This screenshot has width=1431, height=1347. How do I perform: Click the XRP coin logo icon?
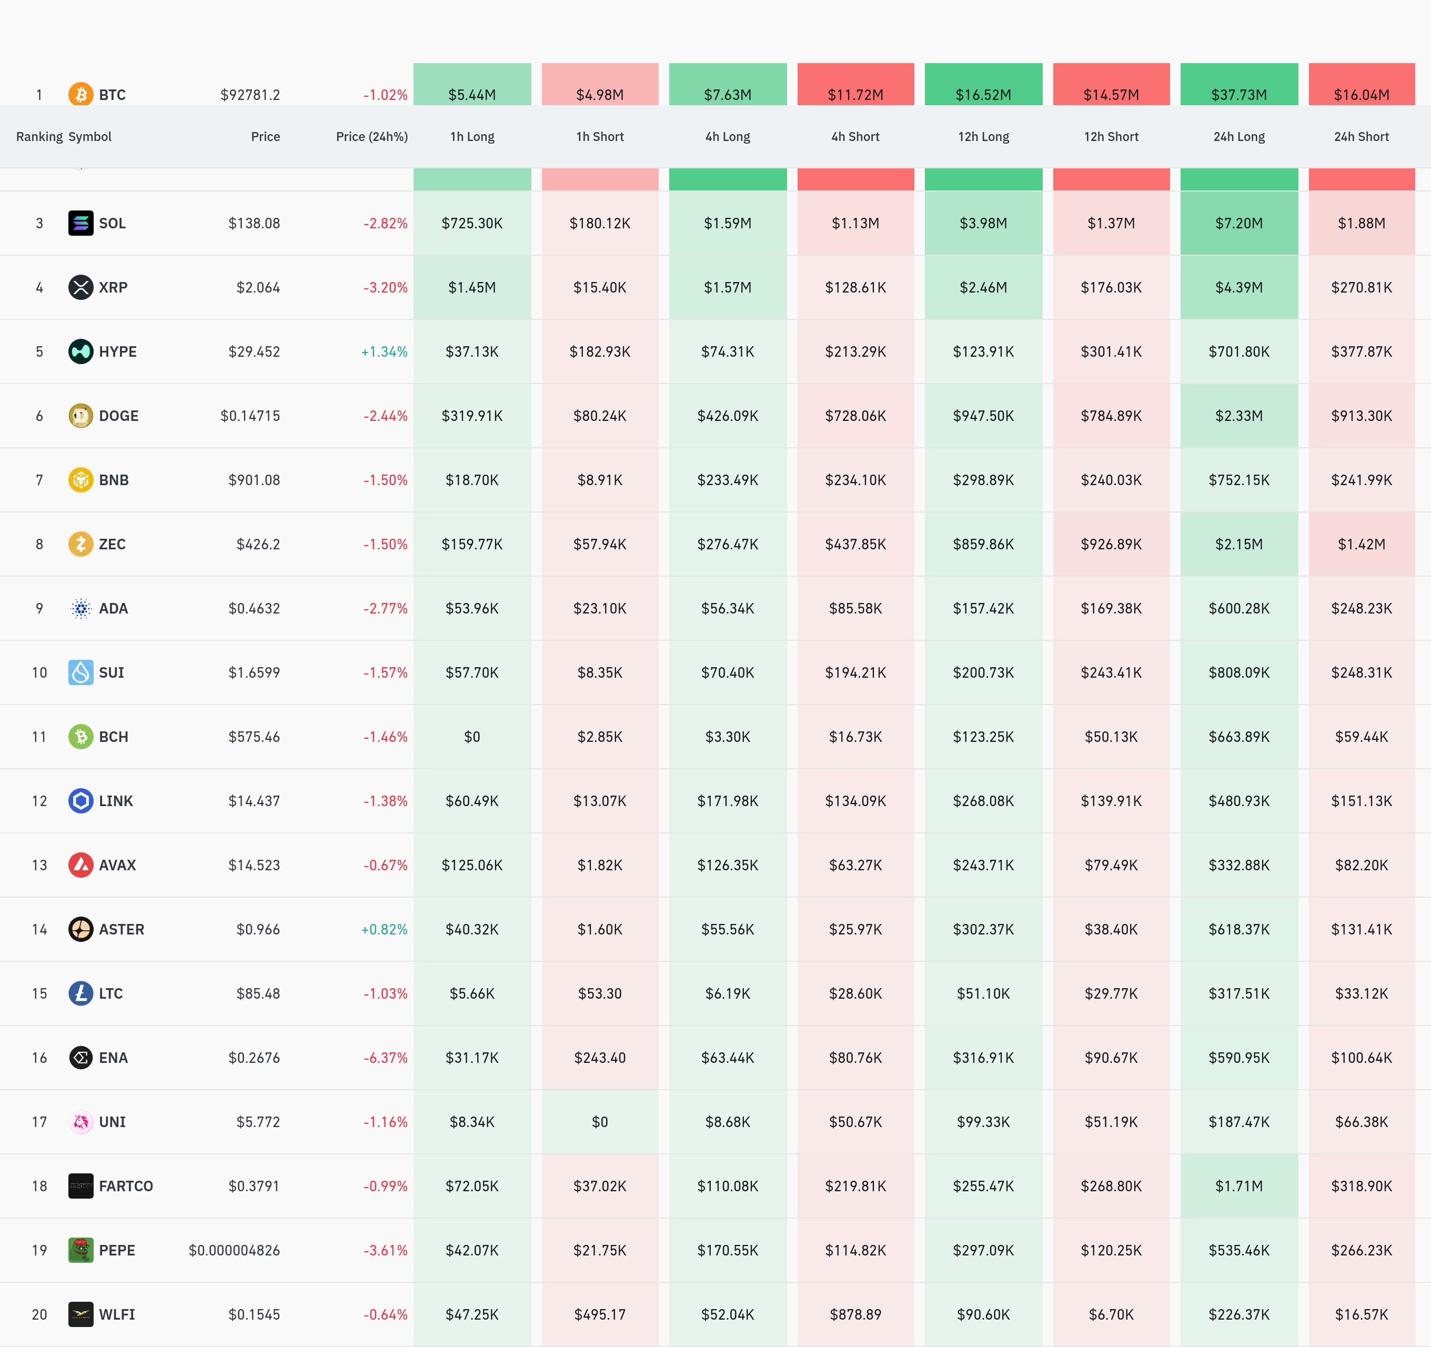tap(80, 287)
